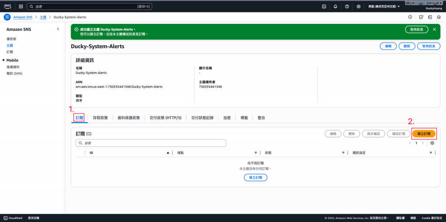446x222 pixels.
Task: Open the region selector 美國 dropdown
Action: (384, 6)
